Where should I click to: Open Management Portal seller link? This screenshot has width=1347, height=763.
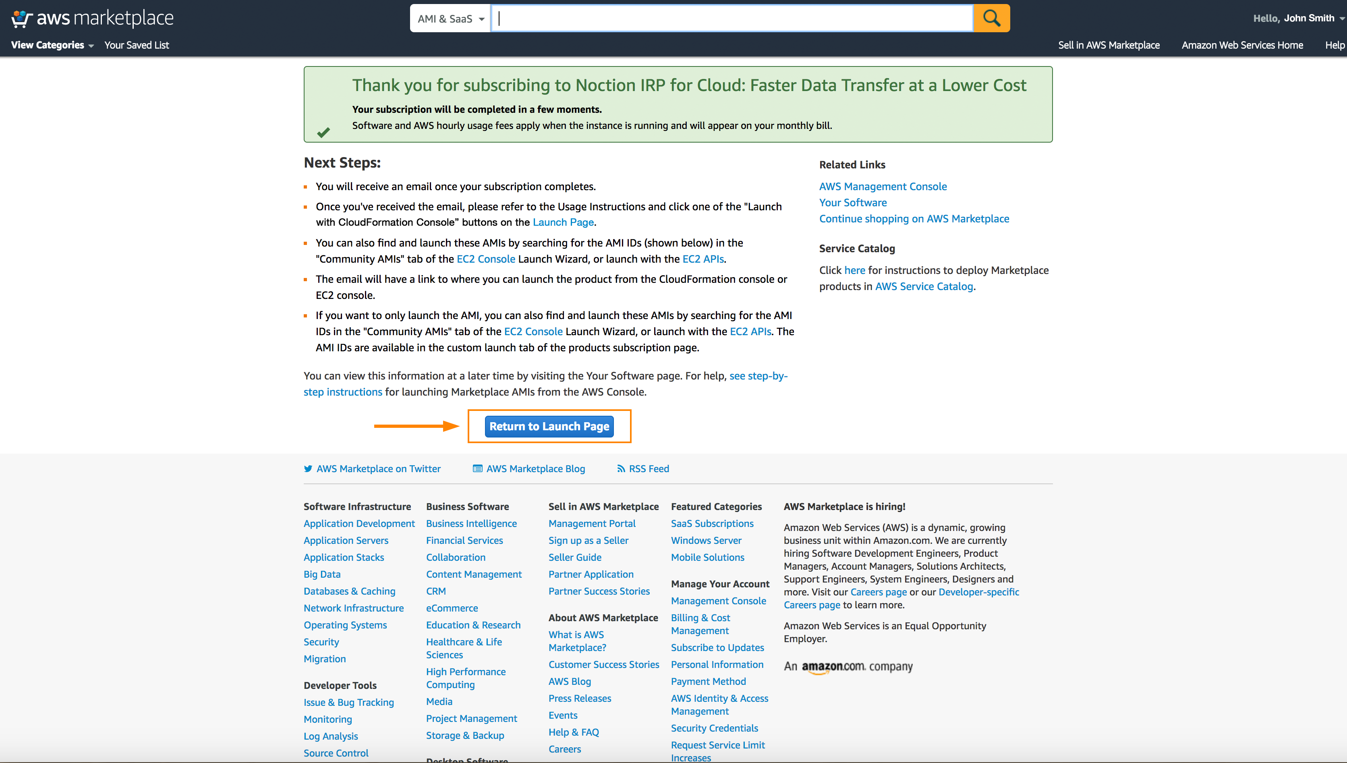tap(591, 524)
